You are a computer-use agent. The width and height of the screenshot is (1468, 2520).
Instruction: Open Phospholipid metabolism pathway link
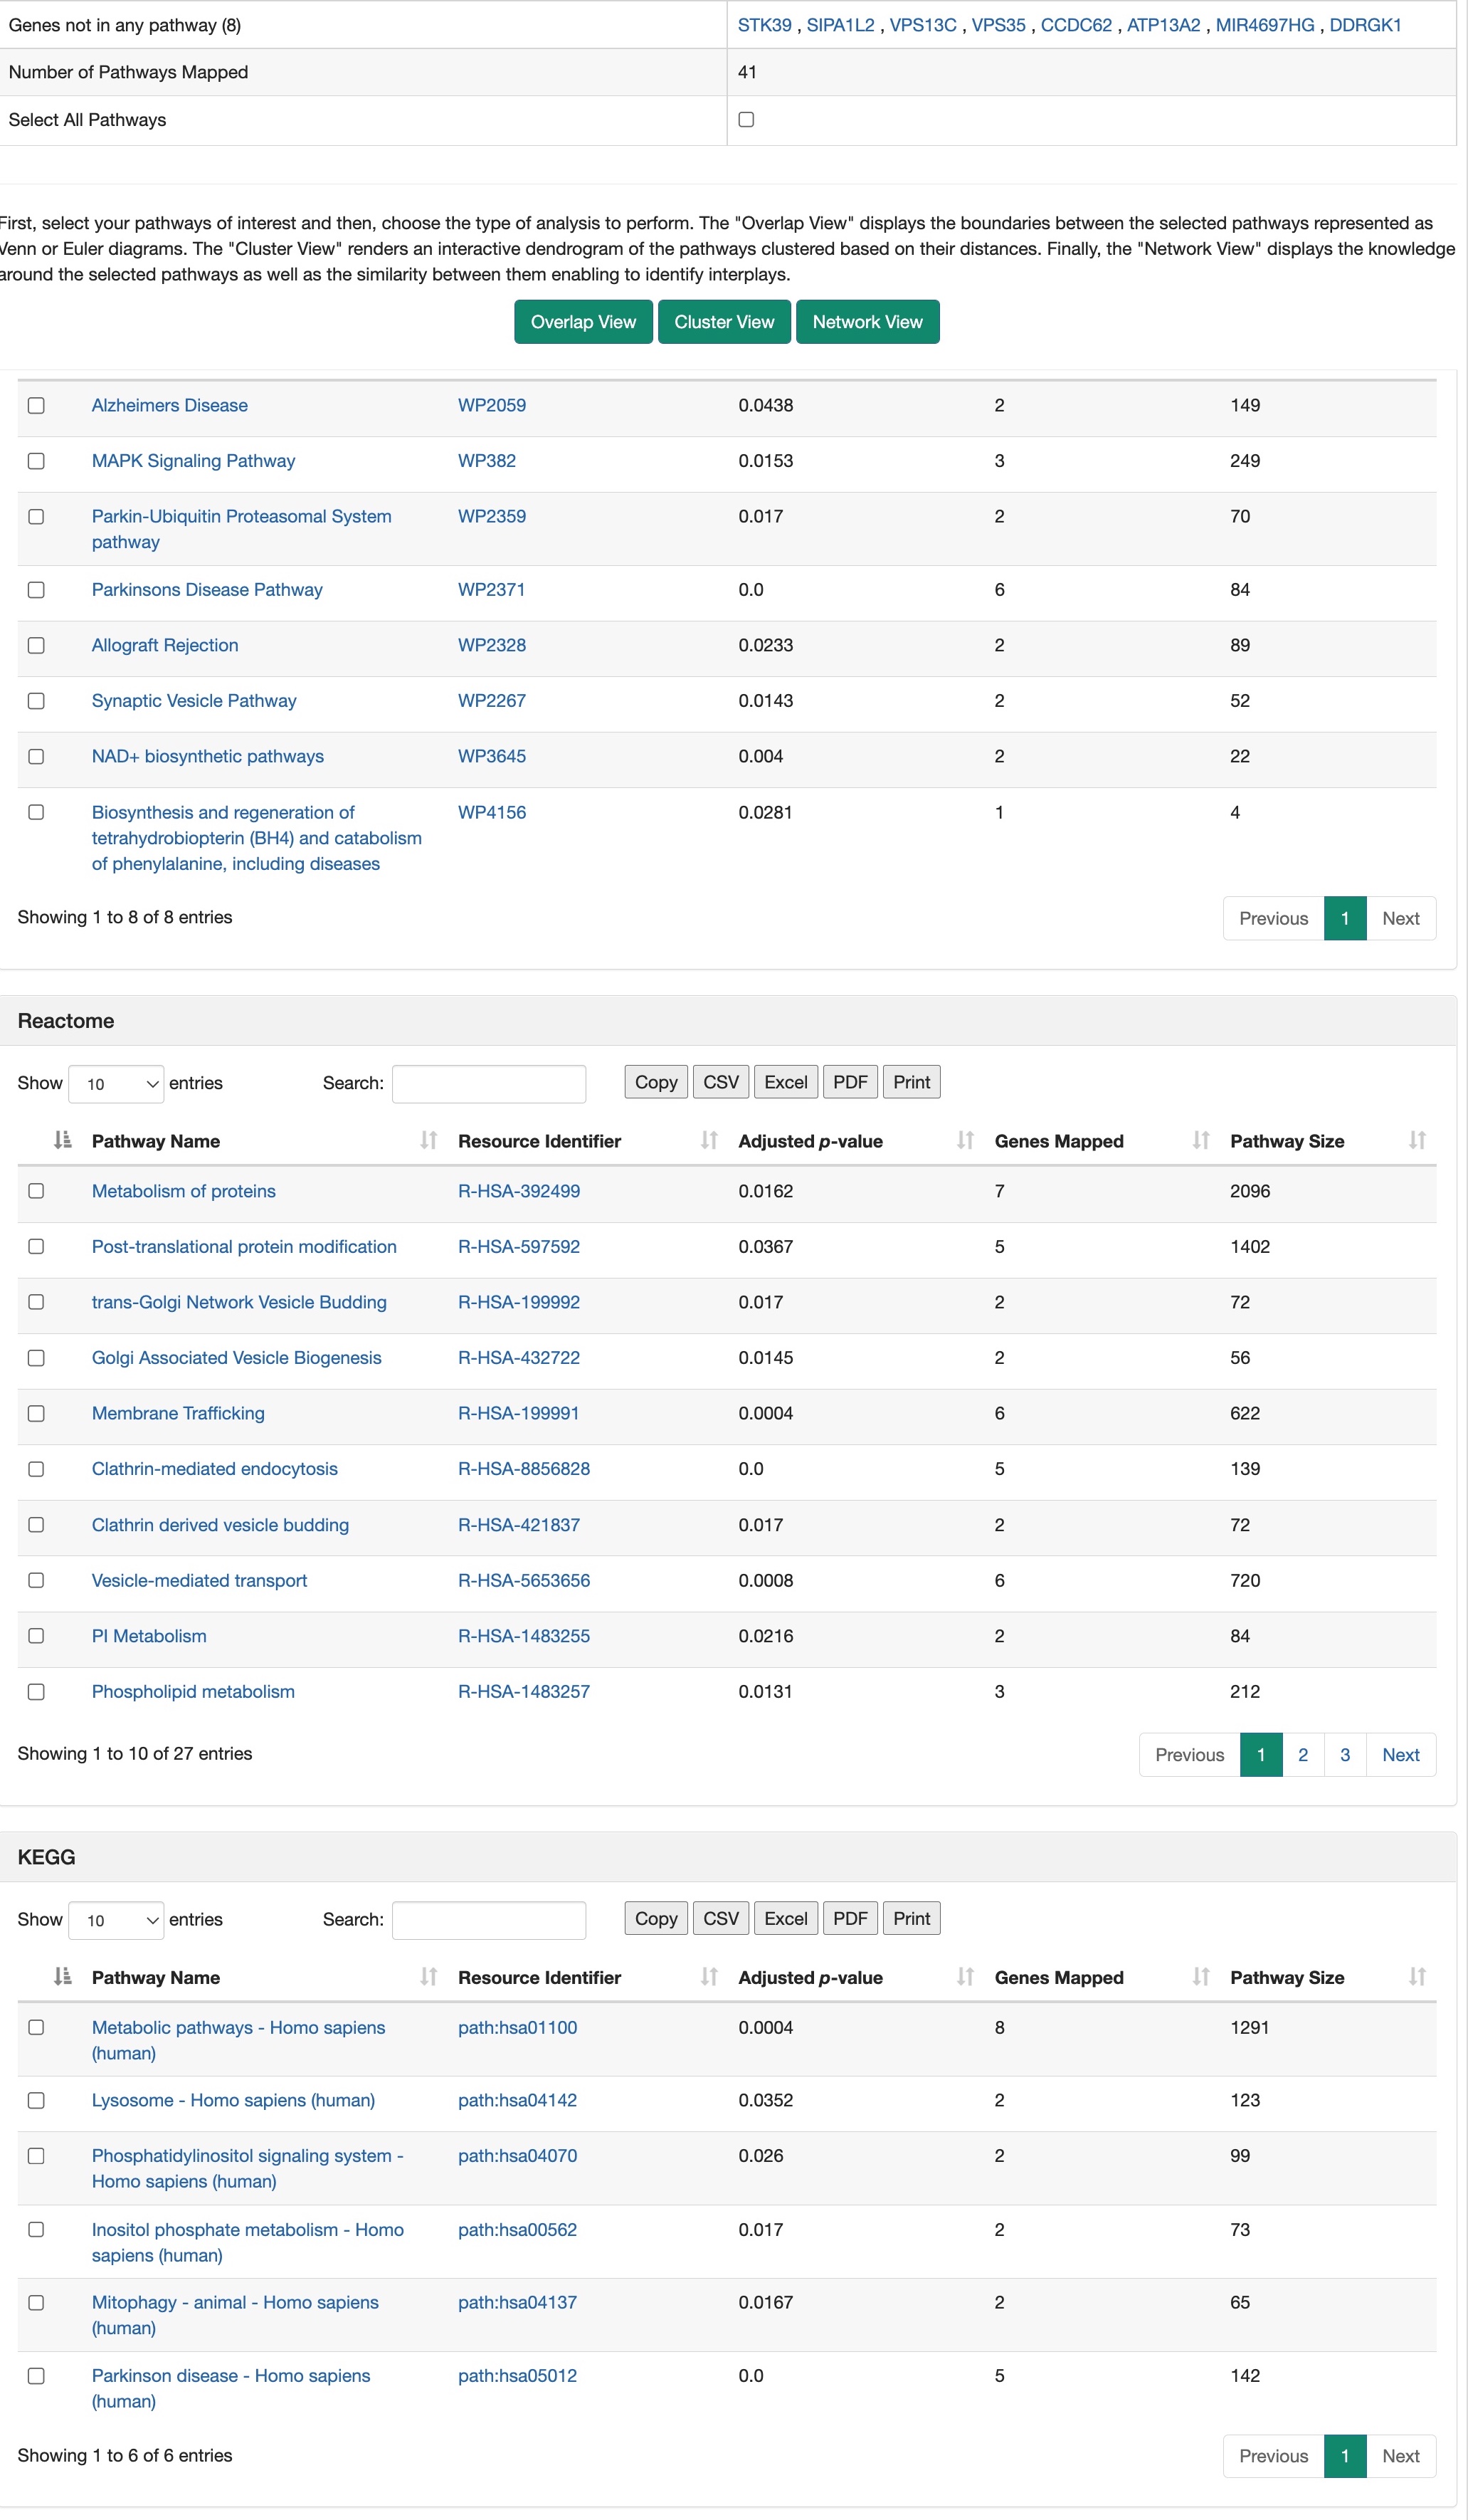(193, 1692)
